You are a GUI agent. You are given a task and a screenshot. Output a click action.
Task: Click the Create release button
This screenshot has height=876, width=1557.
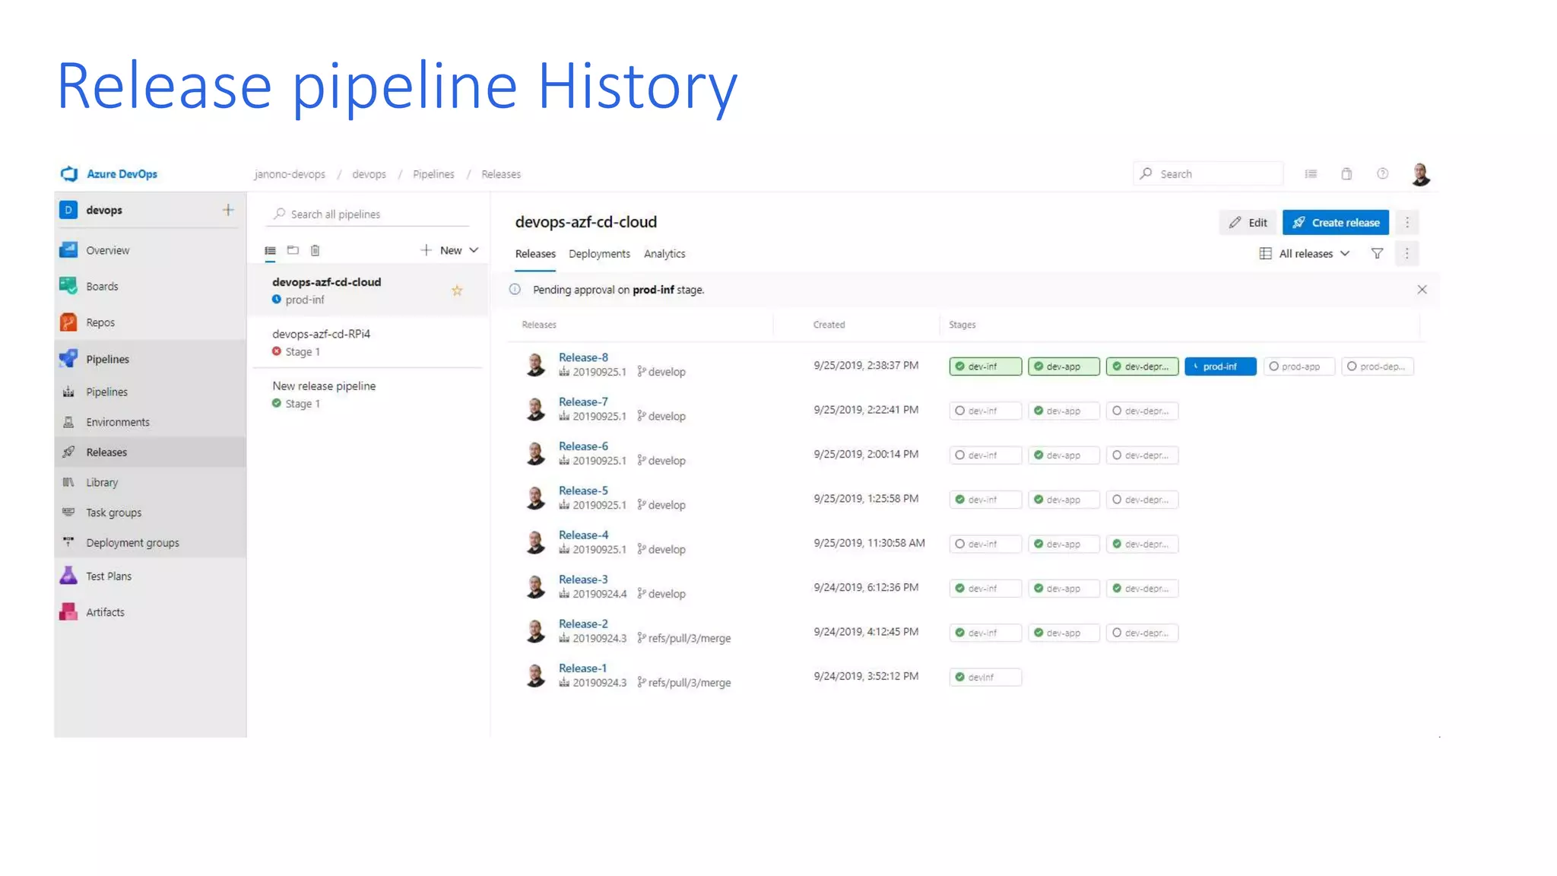click(1336, 223)
